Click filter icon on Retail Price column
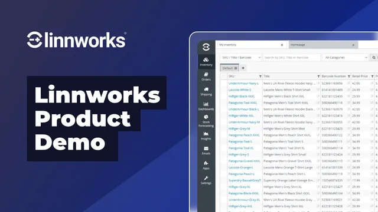The height and width of the screenshot is (212, 378). 372,77
